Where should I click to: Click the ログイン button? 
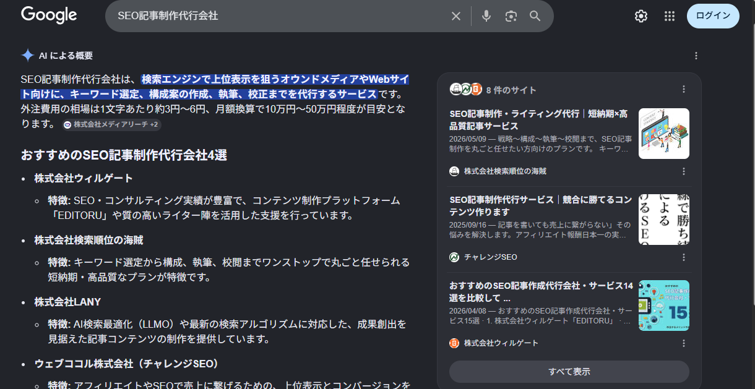(713, 16)
